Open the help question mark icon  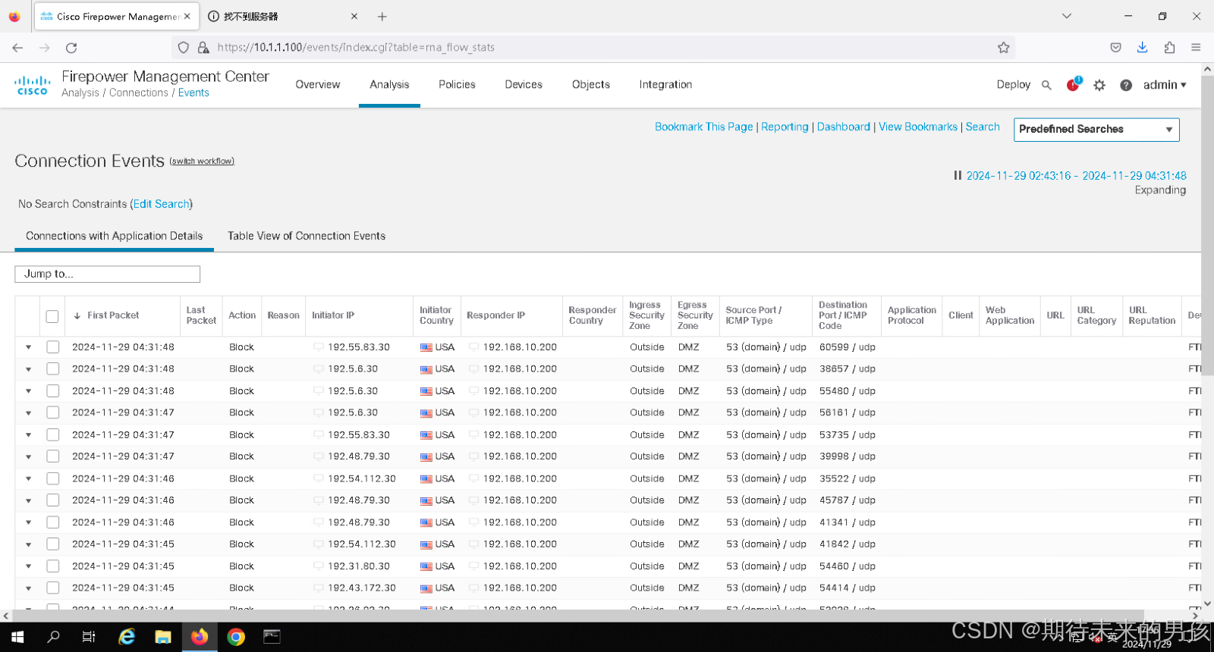(1126, 85)
